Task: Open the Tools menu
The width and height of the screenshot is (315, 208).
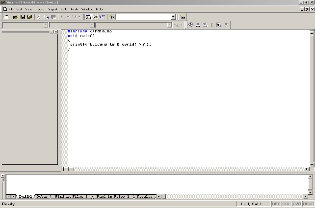Action: pos(74,9)
